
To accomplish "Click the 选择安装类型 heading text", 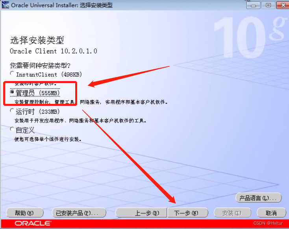I will coord(37,40).
